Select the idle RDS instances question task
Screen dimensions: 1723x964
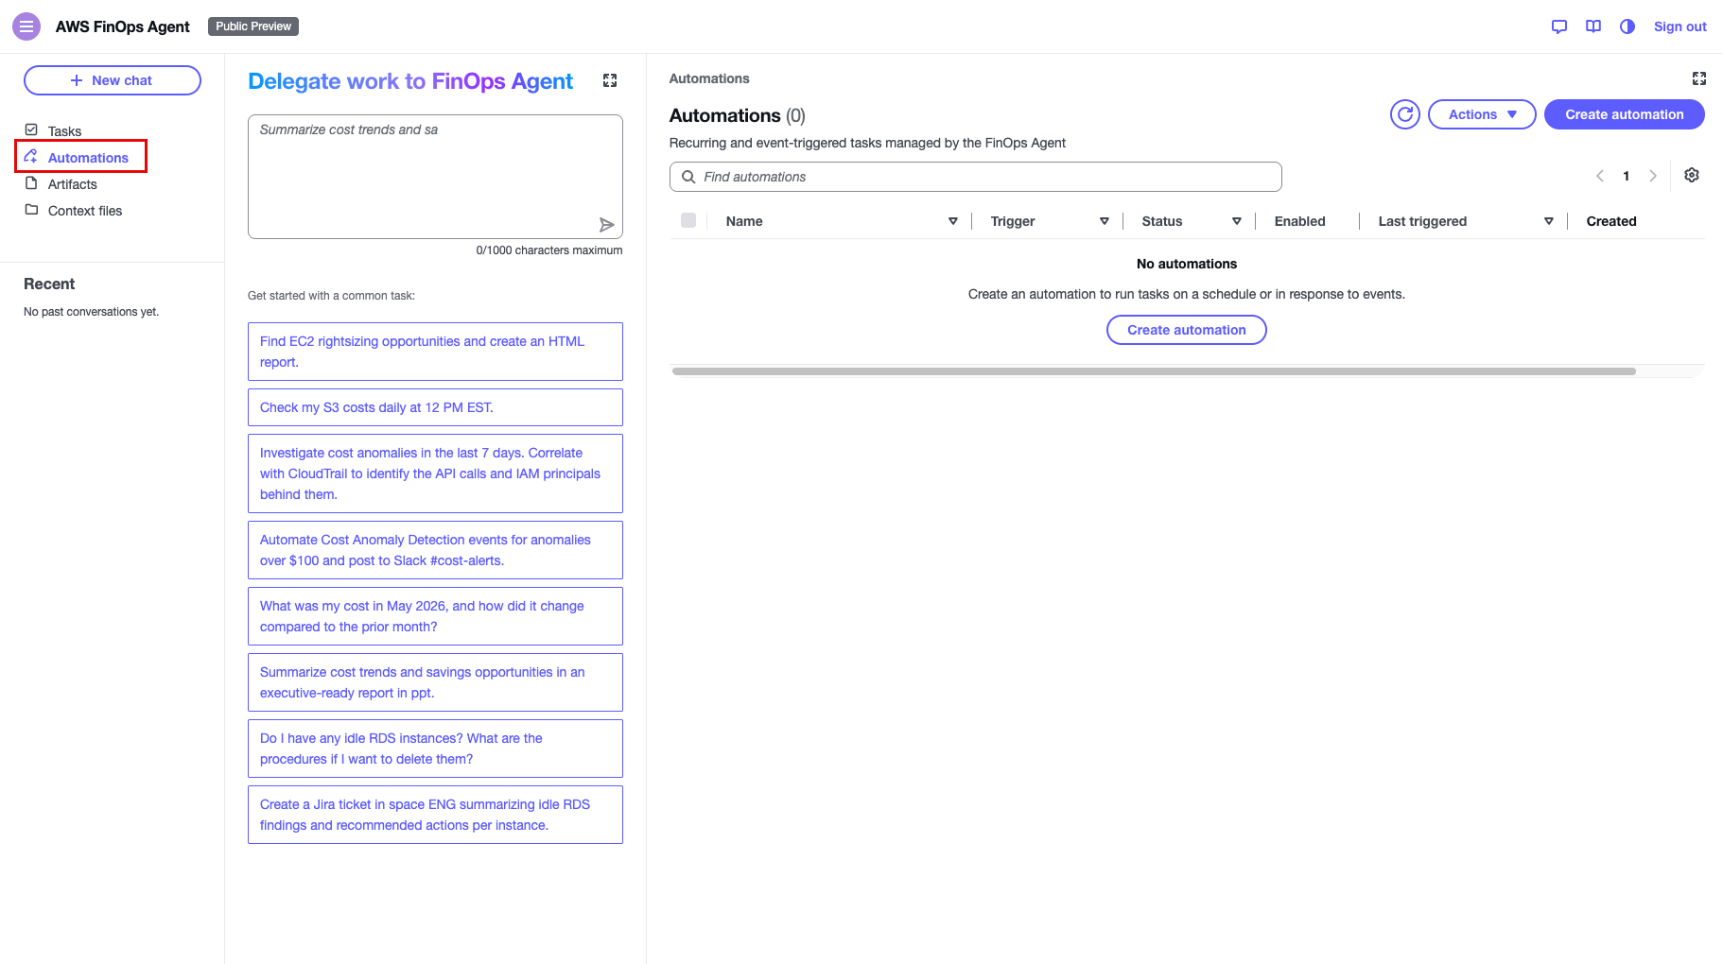[435, 749]
